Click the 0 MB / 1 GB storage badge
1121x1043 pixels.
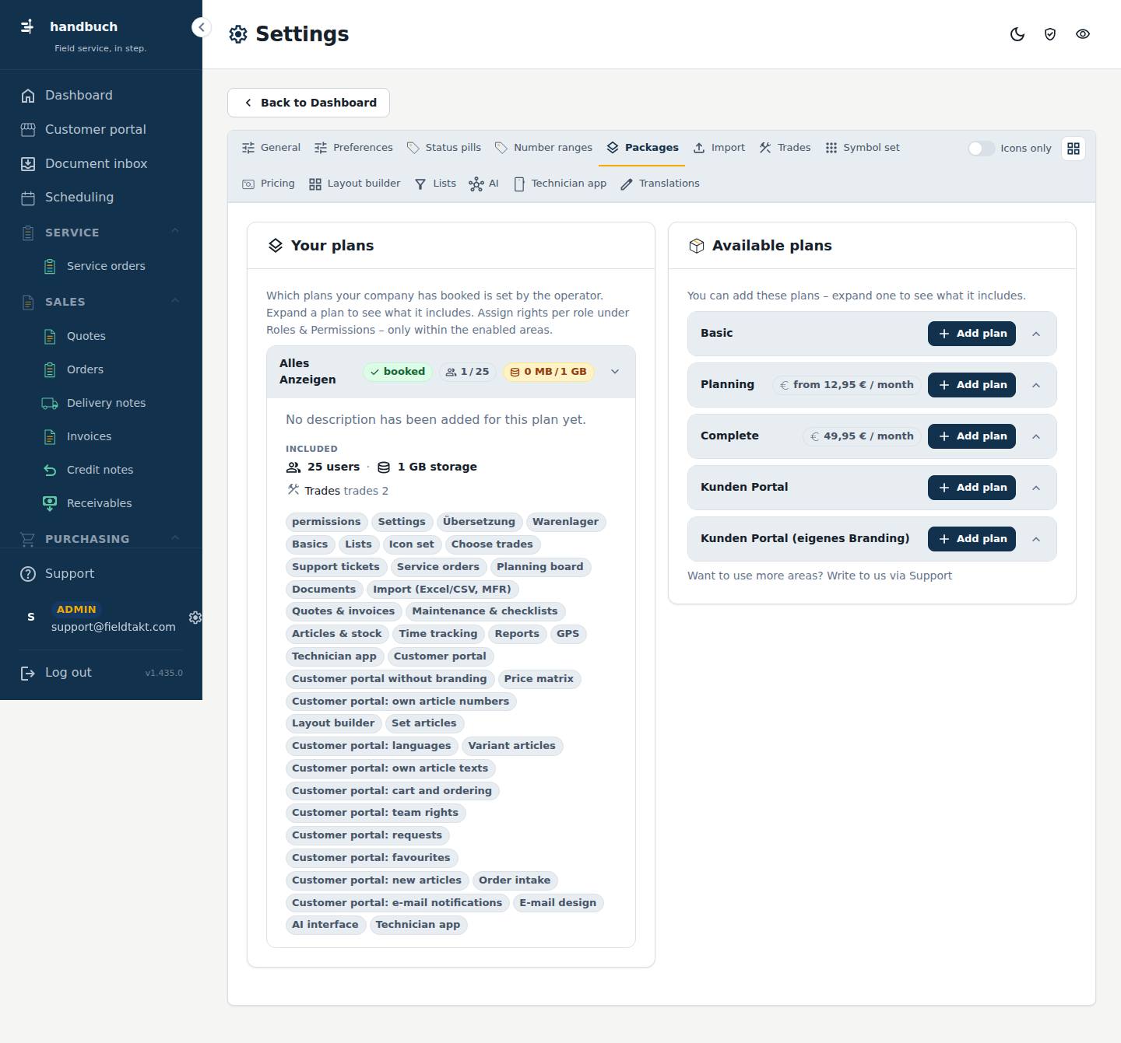(548, 372)
